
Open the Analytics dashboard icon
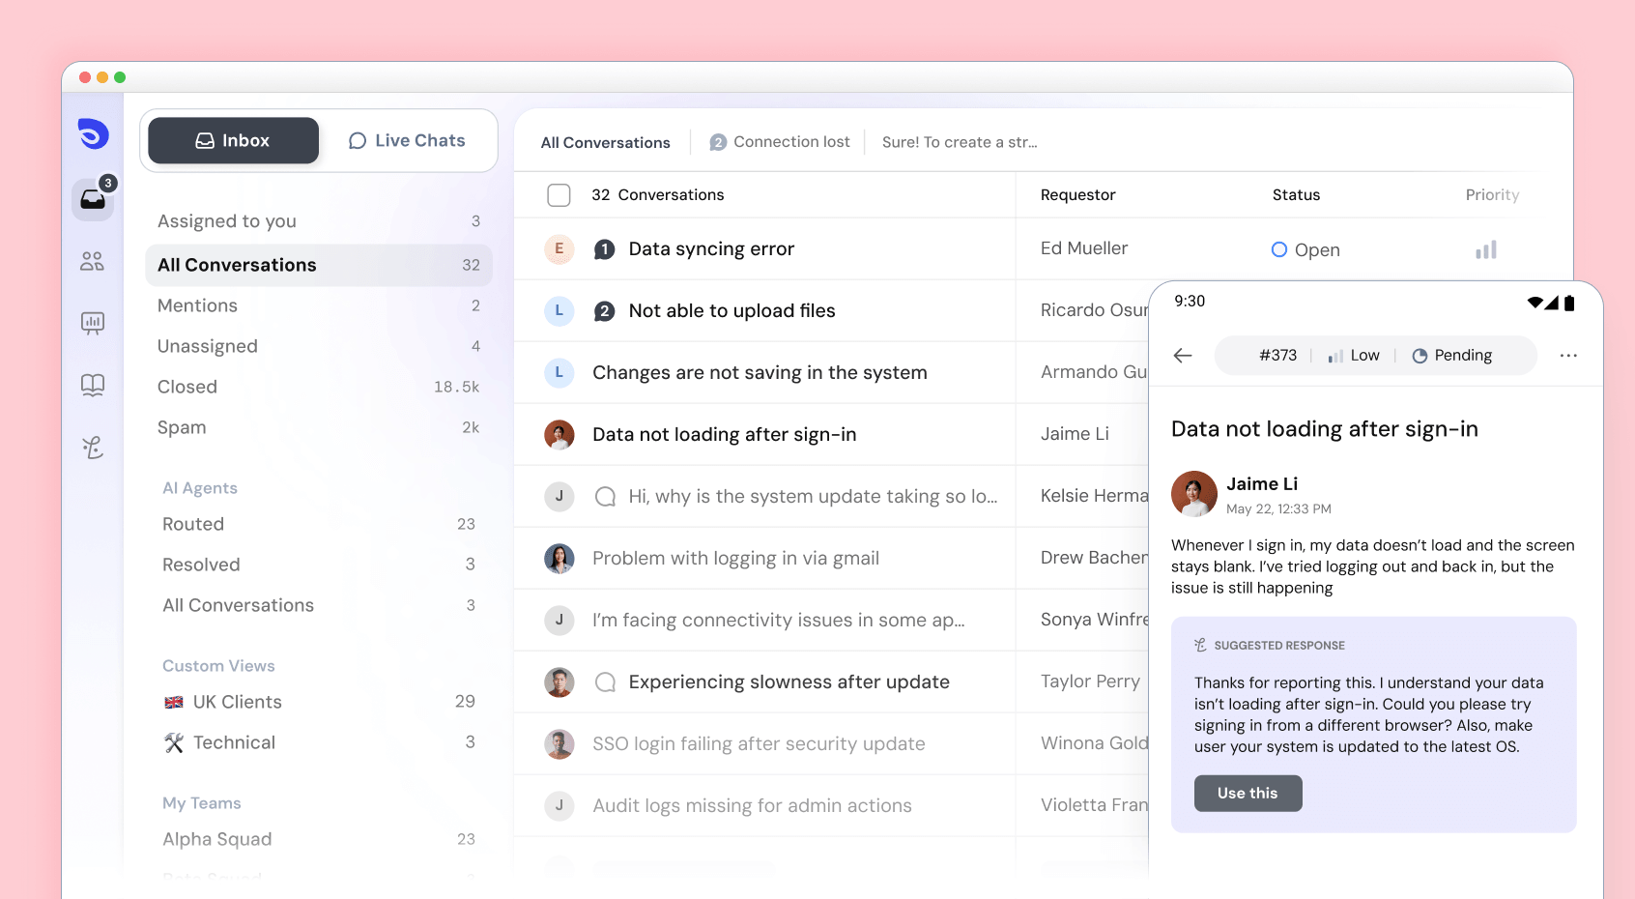[x=92, y=323]
